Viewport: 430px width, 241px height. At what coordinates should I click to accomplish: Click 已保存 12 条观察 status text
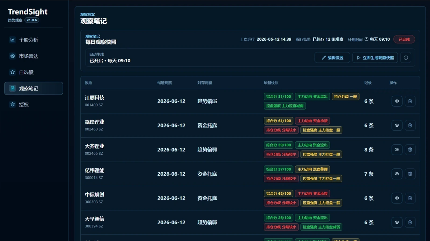coord(328,39)
